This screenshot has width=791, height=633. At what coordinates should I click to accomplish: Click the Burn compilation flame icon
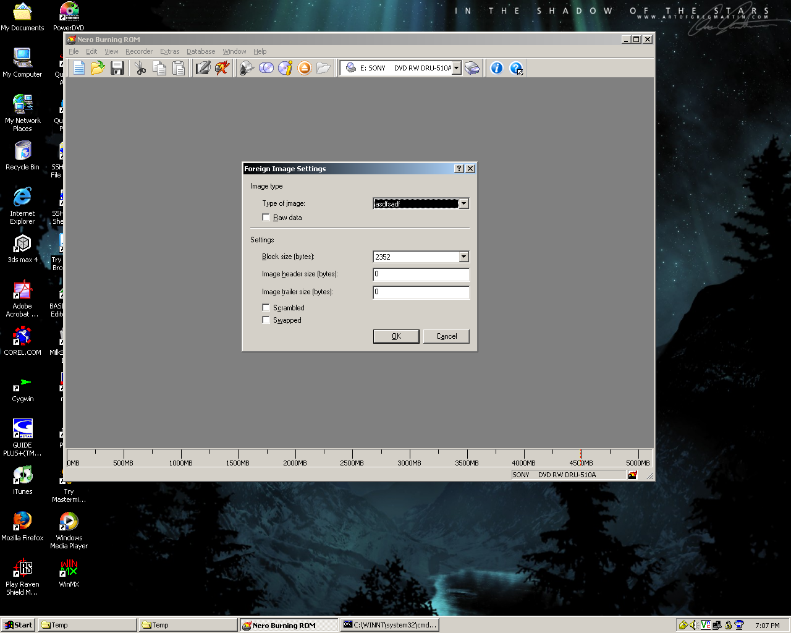click(x=222, y=68)
